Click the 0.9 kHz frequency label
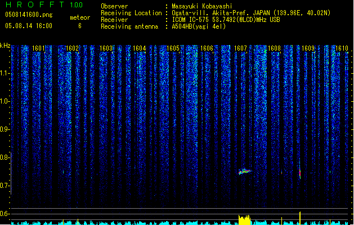The height and width of the screenshot is (225, 354). click(x=4, y=129)
